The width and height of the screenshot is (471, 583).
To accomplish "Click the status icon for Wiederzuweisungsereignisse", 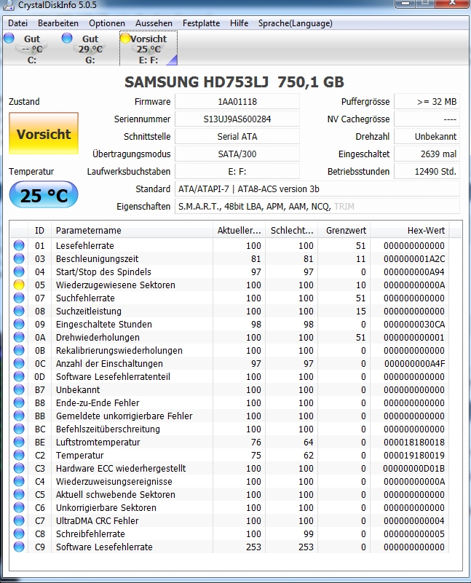I will point(19,481).
